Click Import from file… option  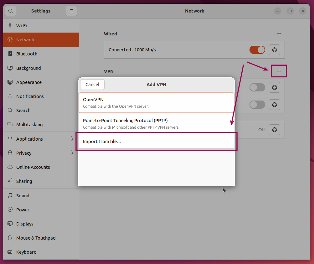coord(156,142)
